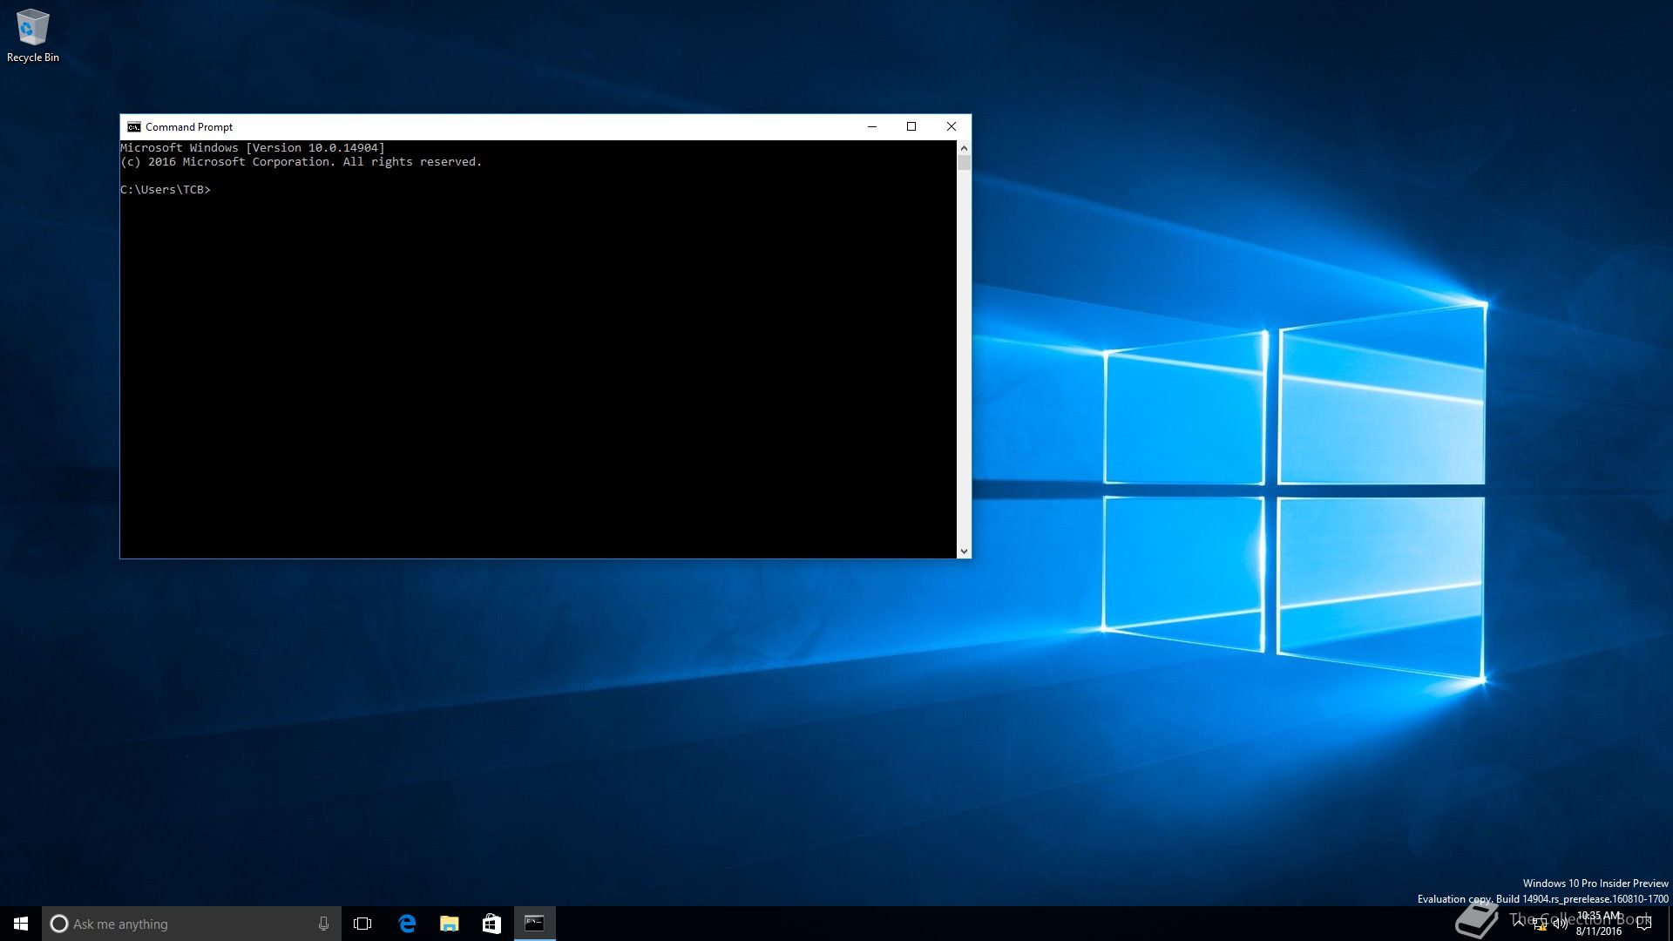Image resolution: width=1673 pixels, height=941 pixels.
Task: Open Task View
Action: (362, 924)
